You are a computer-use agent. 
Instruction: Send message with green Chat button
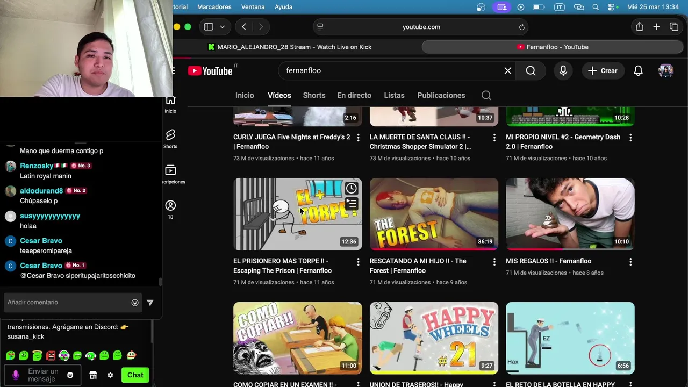(135, 375)
